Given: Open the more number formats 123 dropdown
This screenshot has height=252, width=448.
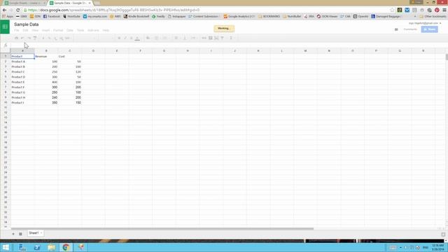Looking at the screenshot, I should click(x=68, y=38).
